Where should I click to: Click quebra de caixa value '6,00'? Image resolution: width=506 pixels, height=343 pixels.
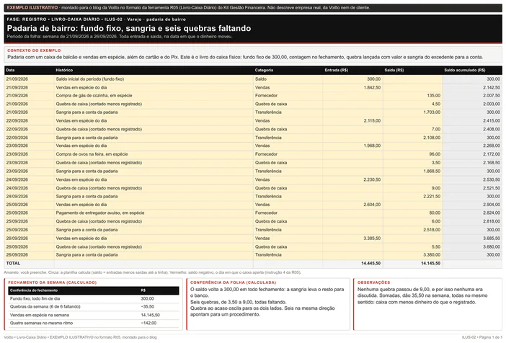(436, 221)
